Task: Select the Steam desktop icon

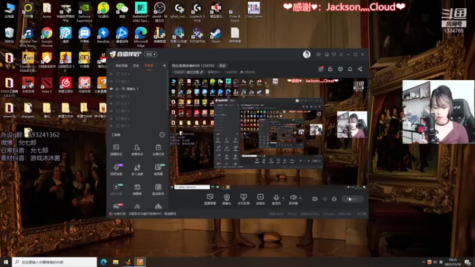Action: (216, 35)
